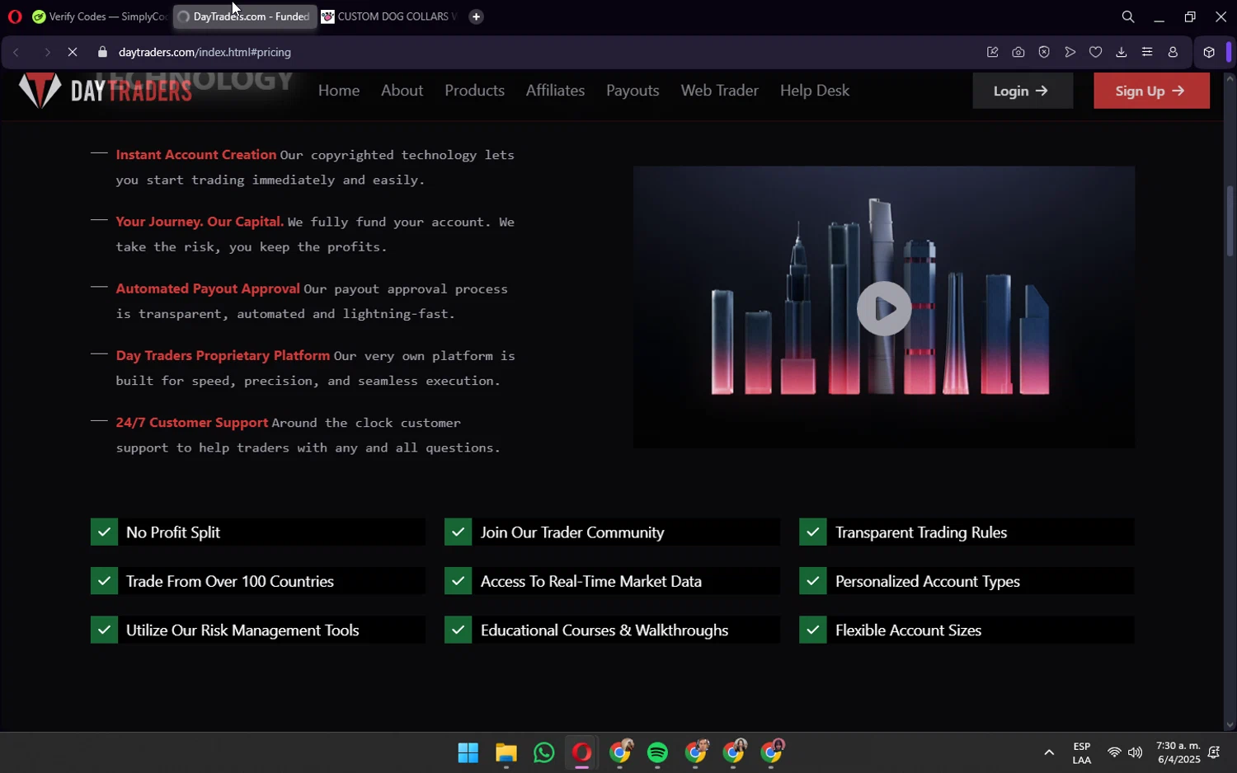Open the ad blocker shield icon
This screenshot has height=773, width=1237.
point(1044,52)
